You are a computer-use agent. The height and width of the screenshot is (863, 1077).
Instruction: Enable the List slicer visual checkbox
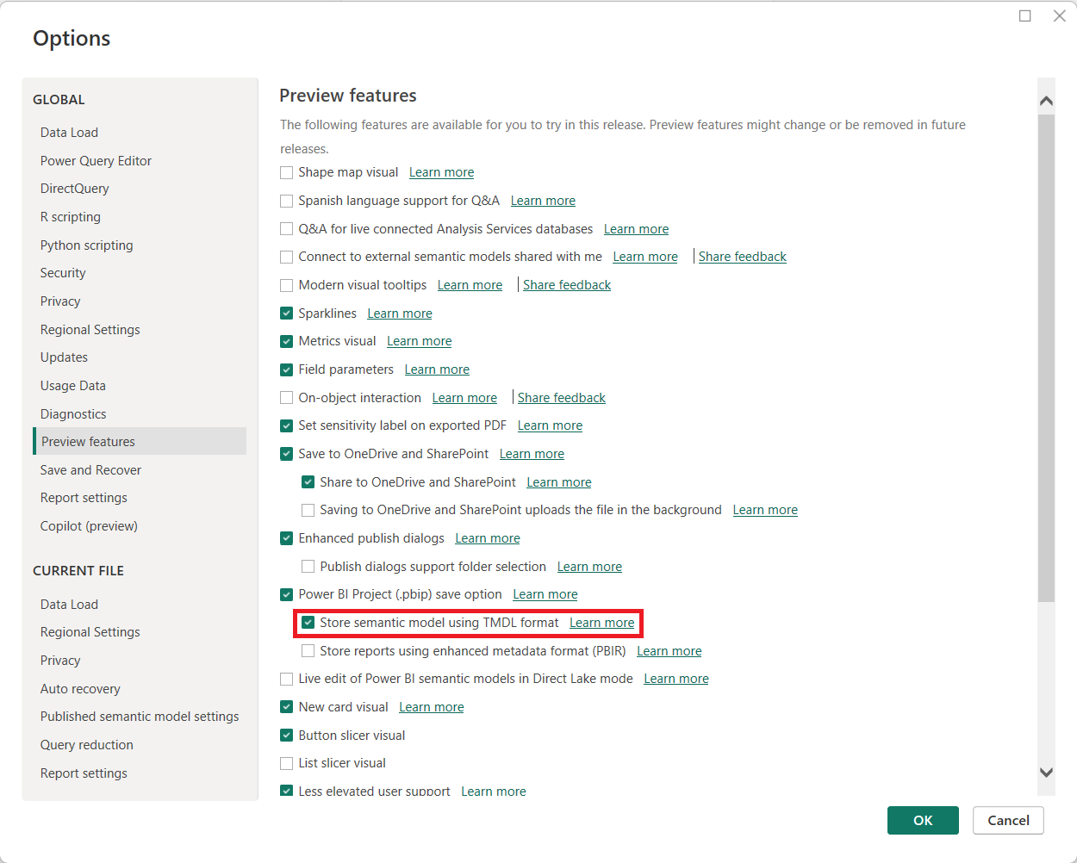(287, 763)
